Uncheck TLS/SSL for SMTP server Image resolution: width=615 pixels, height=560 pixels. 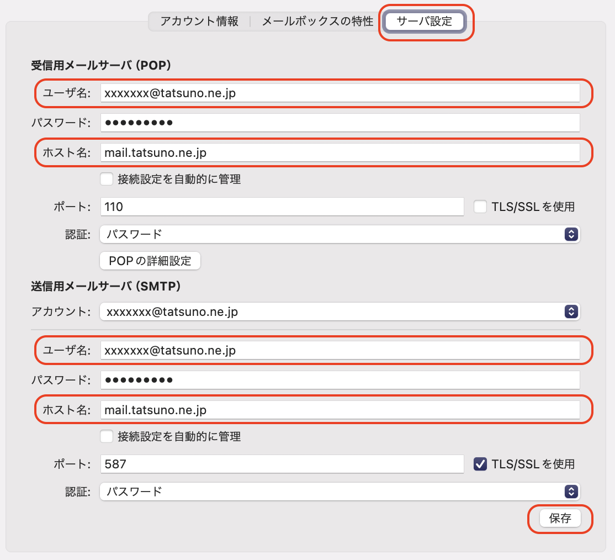pyautogui.click(x=481, y=464)
